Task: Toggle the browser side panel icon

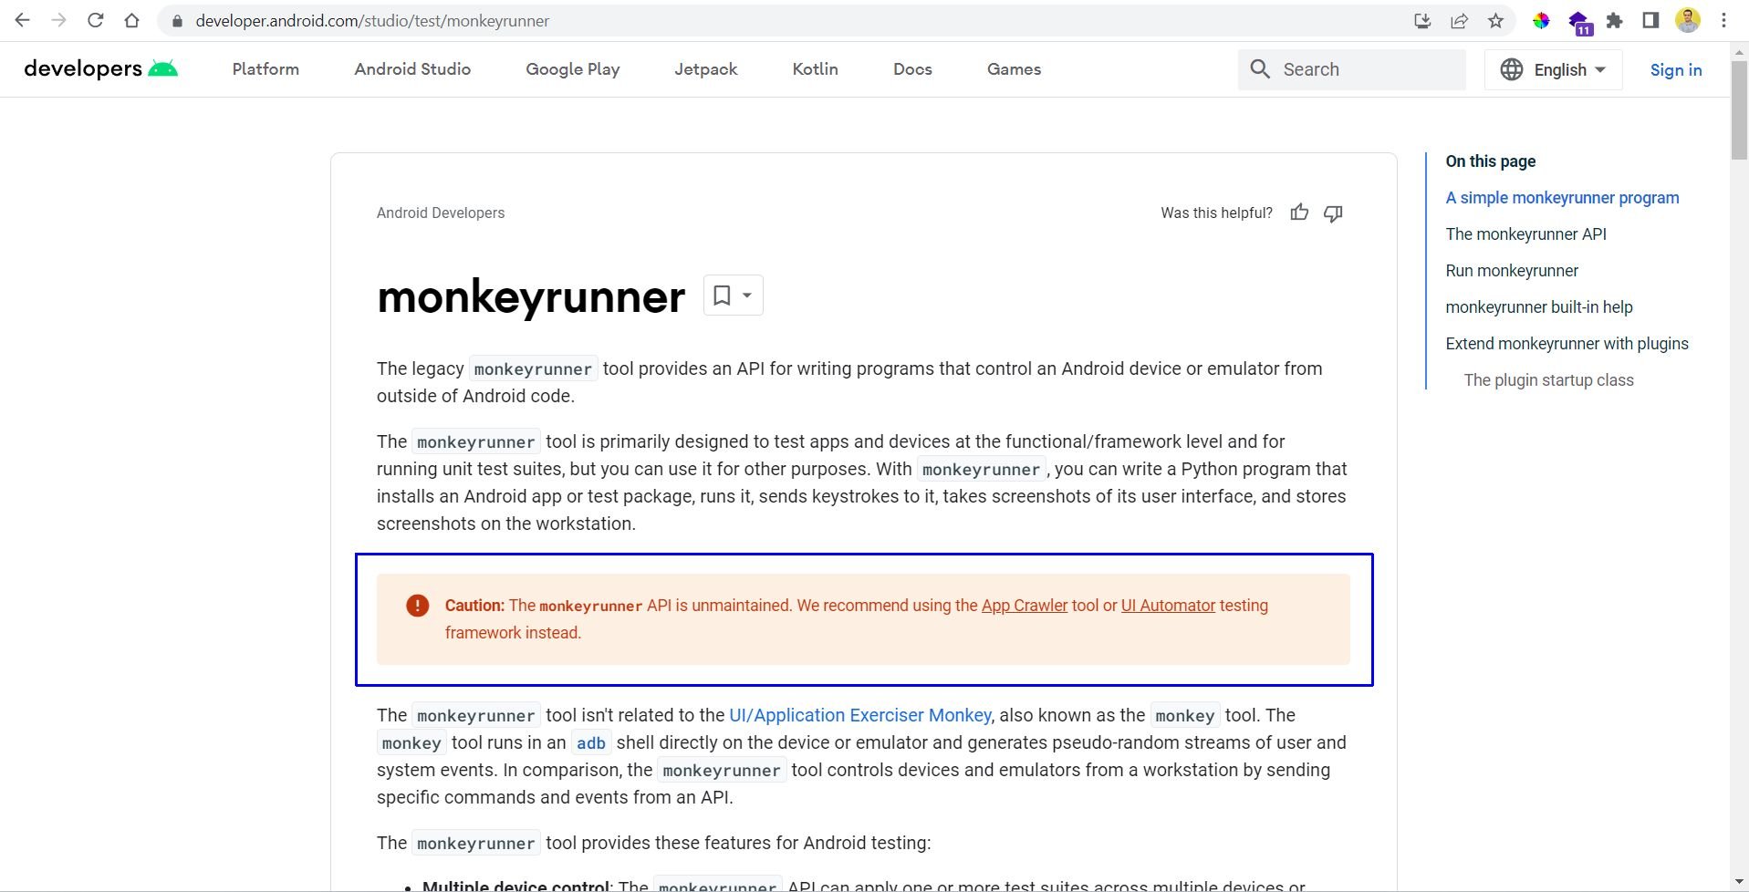Action: (x=1650, y=21)
